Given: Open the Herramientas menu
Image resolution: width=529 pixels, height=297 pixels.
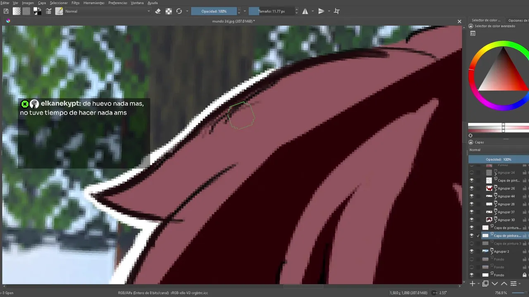Looking at the screenshot, I should pos(94,3).
